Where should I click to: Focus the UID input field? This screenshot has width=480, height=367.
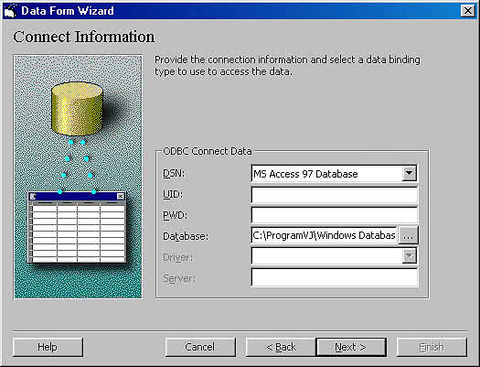point(335,195)
